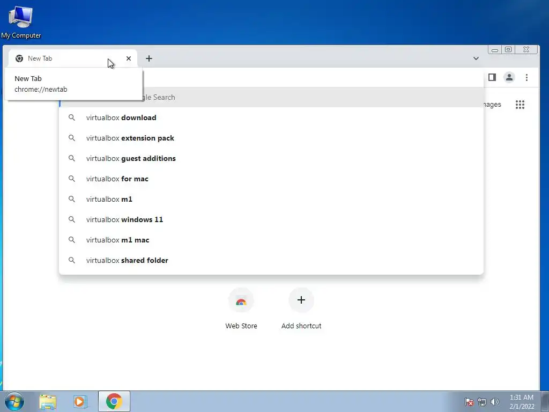
Task: Click search icon beside virtualbox shared folder
Action: pyautogui.click(x=72, y=260)
